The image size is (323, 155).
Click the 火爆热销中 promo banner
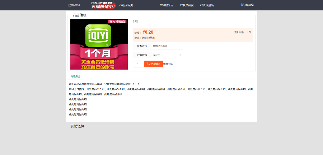(103, 5)
